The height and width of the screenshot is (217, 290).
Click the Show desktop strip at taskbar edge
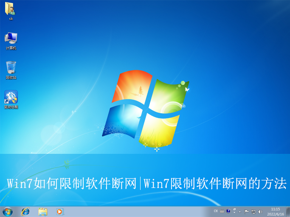point(288,211)
